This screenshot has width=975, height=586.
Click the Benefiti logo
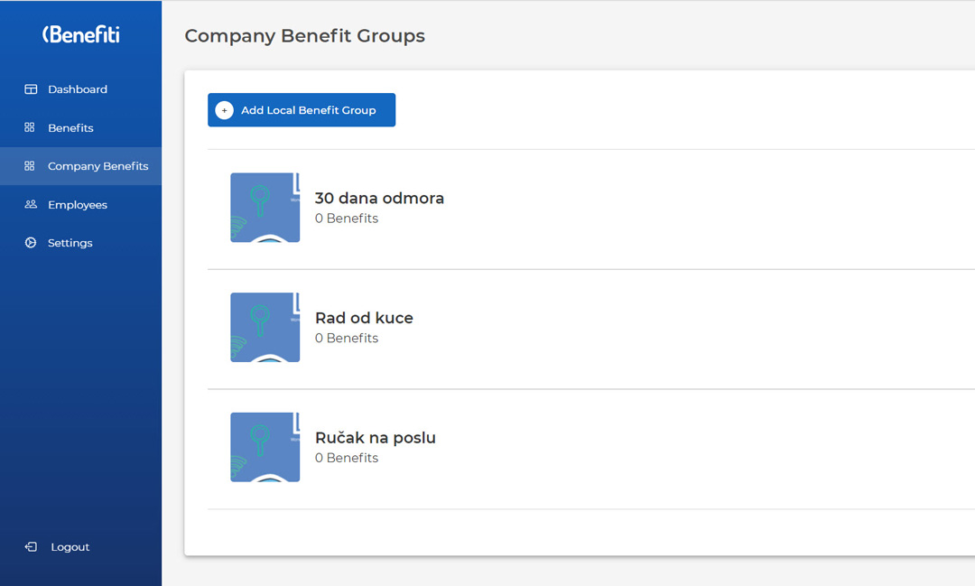point(80,34)
